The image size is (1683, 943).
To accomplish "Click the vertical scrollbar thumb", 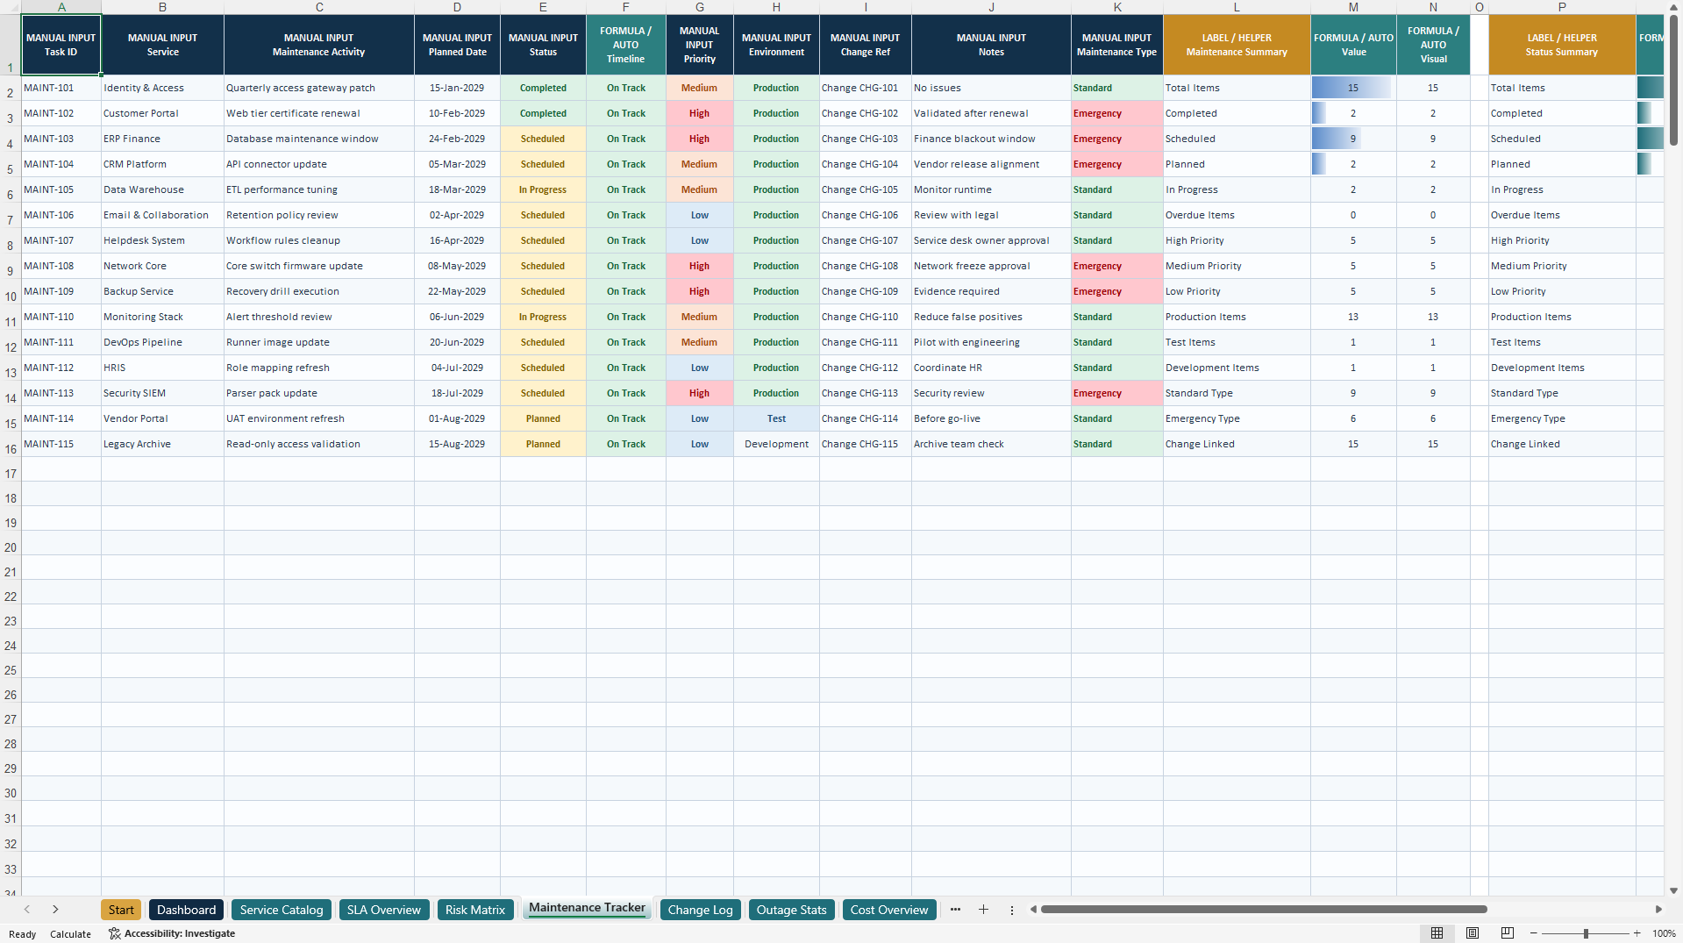I will point(1673,81).
